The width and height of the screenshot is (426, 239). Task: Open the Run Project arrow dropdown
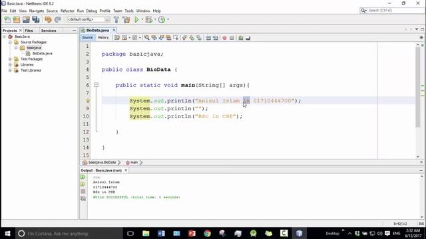(x=142, y=19)
